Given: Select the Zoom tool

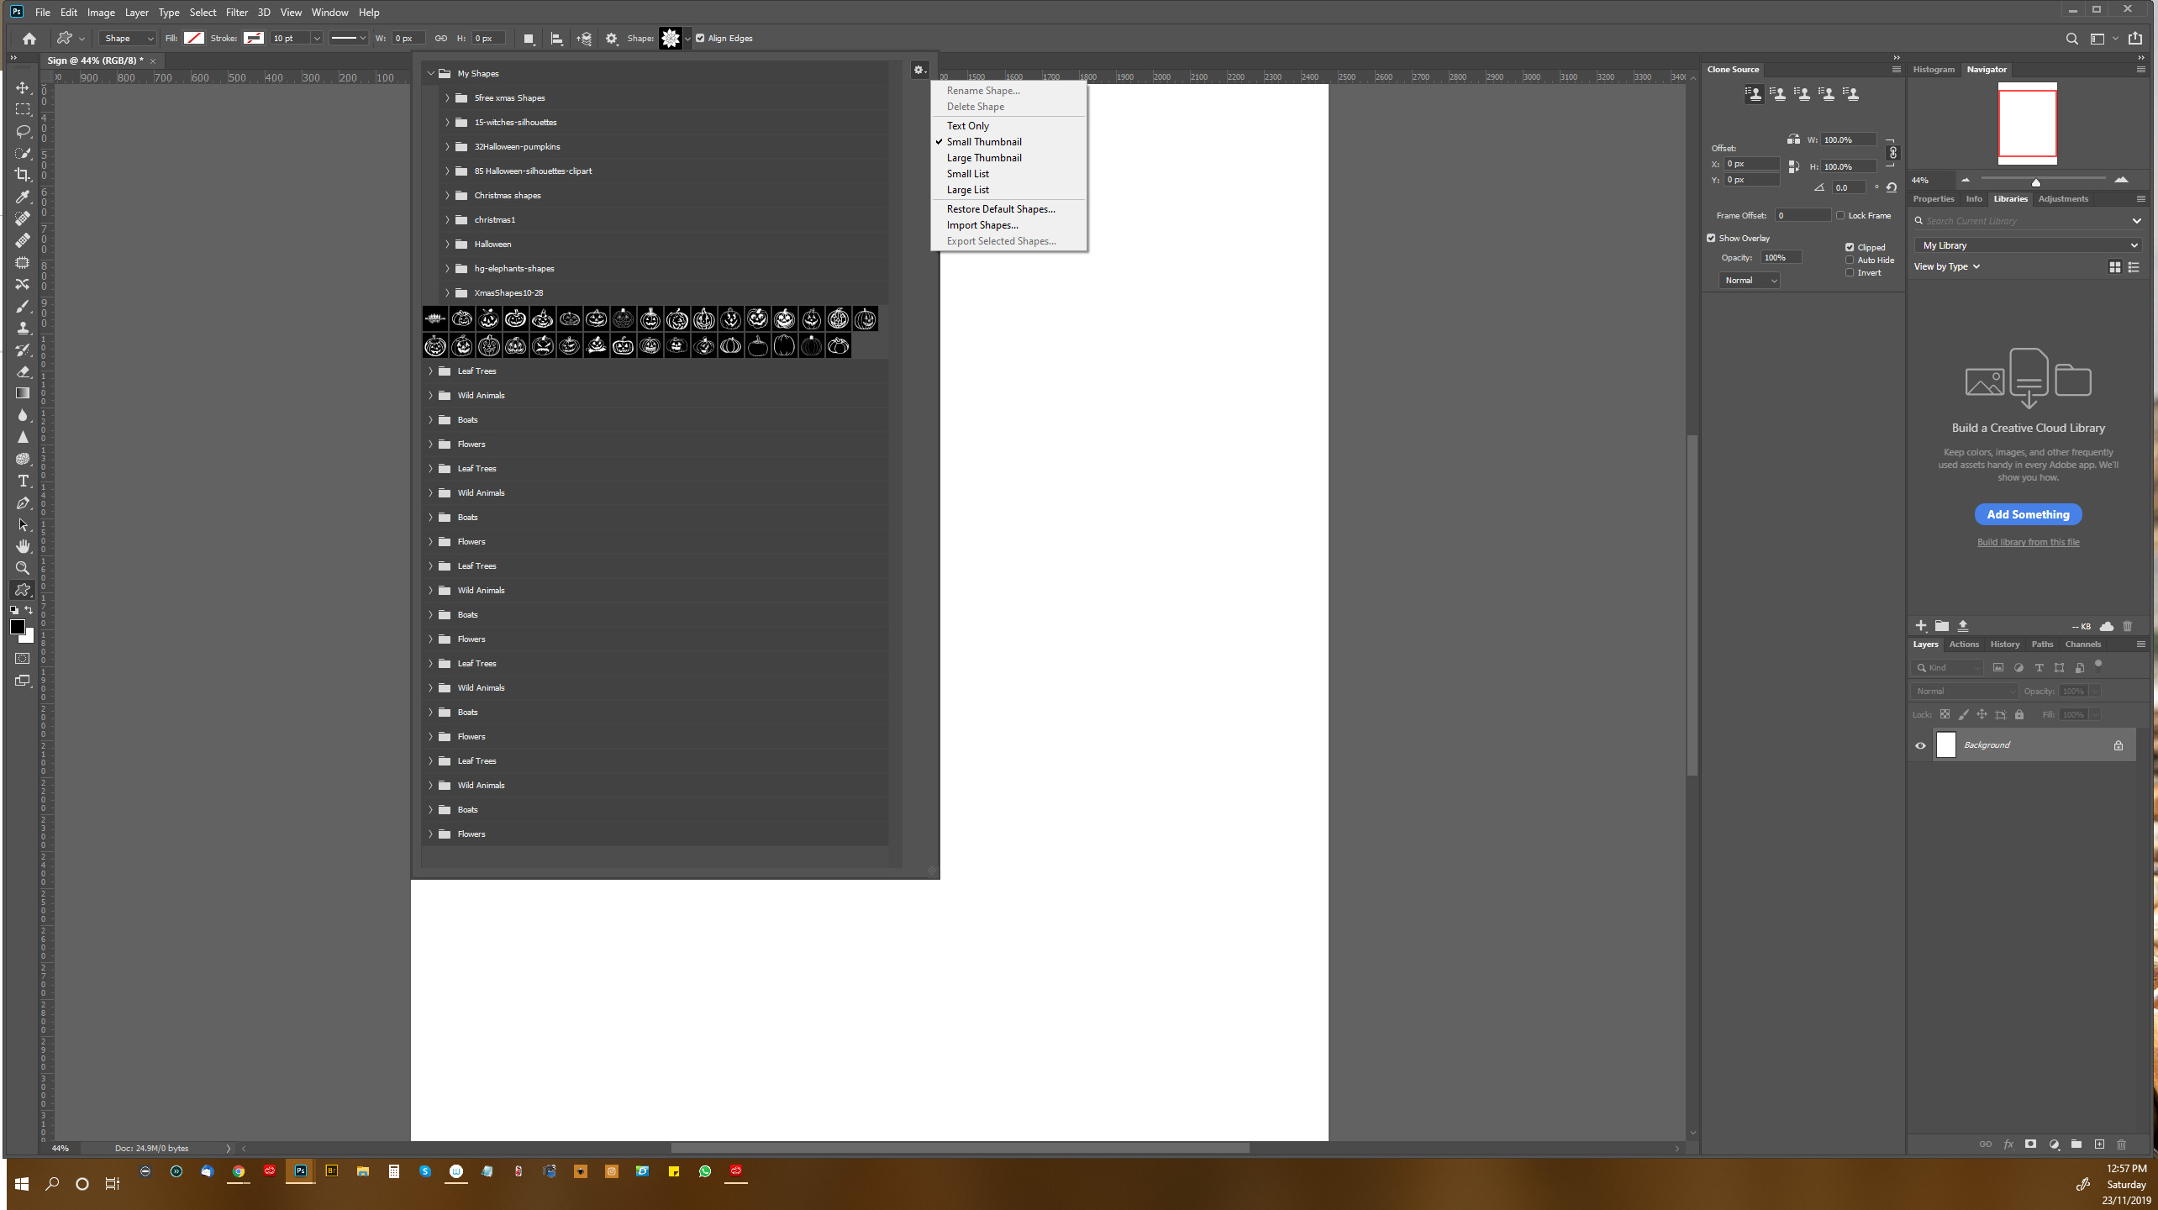Looking at the screenshot, I should pos(23,568).
